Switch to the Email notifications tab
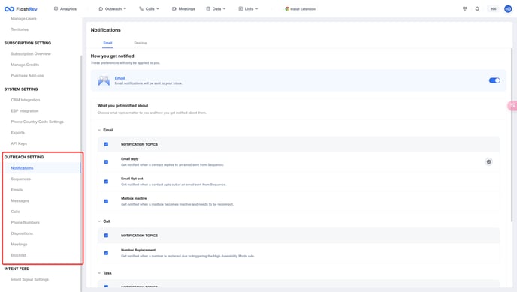Viewport: 517px width, 292px height. coord(107,43)
